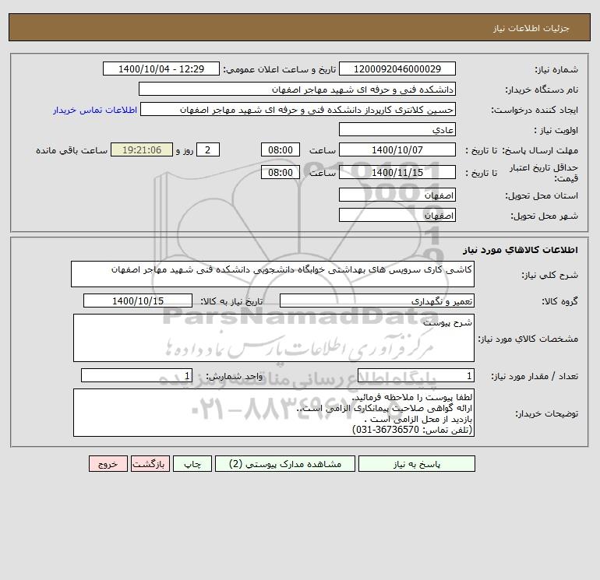The width and height of the screenshot is (600, 580).
Task: Click delivery city field اصفهان
Action: click(x=397, y=216)
